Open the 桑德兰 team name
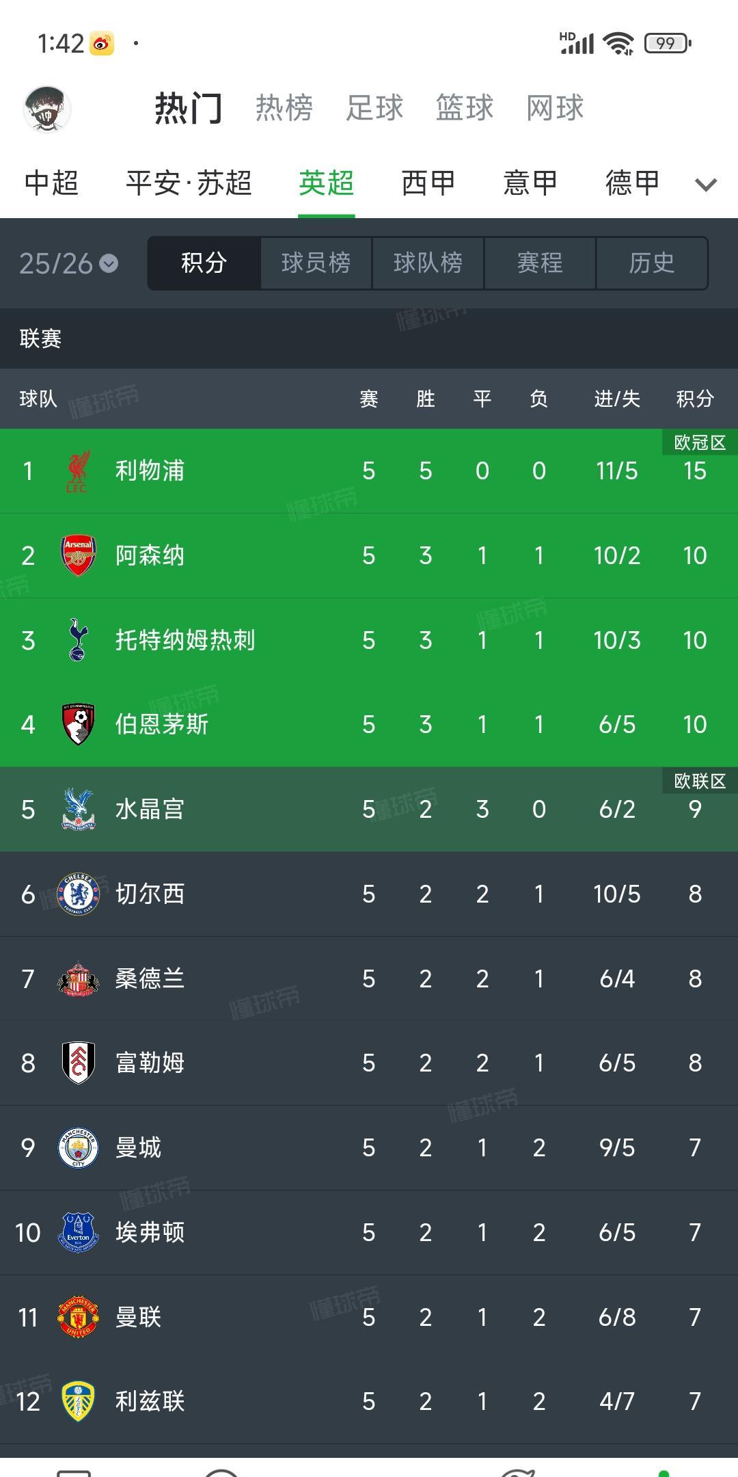 point(150,979)
